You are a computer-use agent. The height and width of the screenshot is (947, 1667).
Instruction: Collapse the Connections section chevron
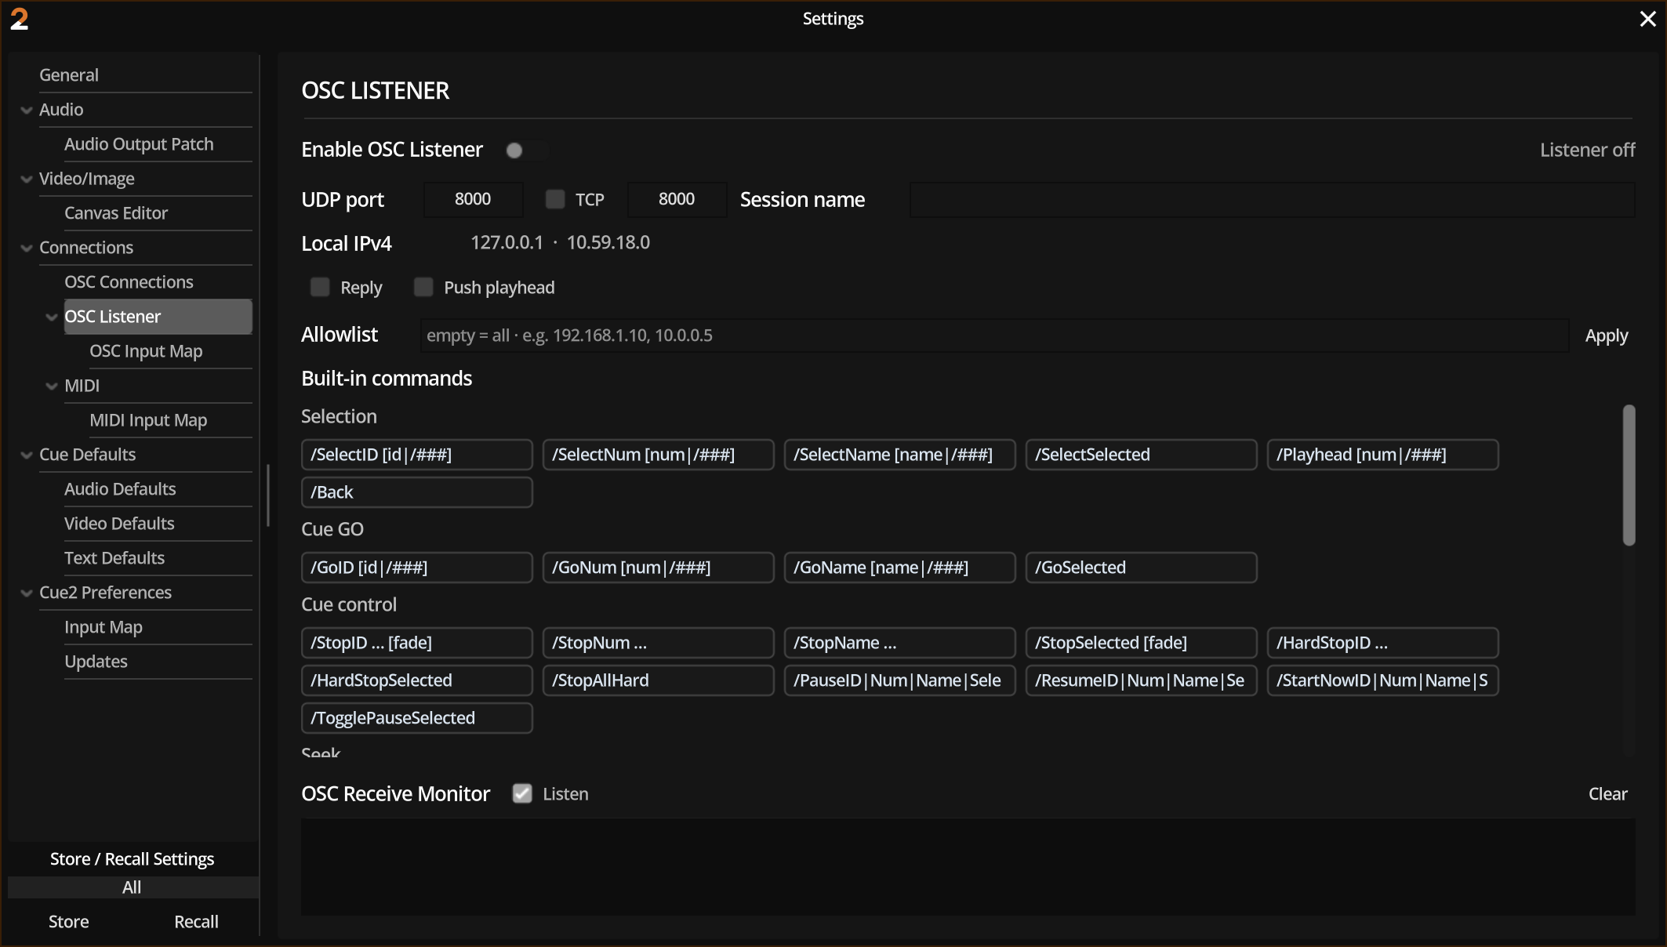click(x=27, y=248)
